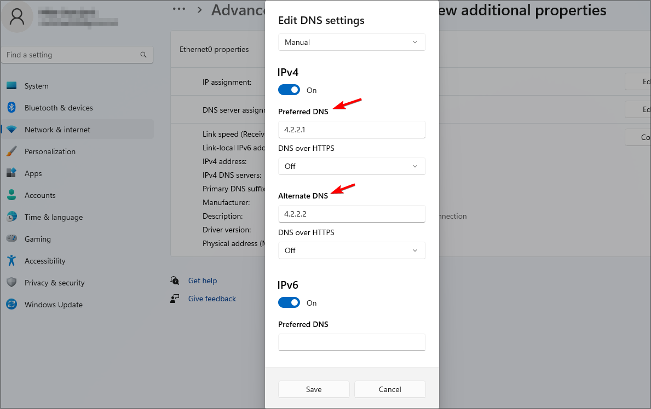Save the DNS settings
This screenshot has width=651, height=409.
(x=314, y=389)
